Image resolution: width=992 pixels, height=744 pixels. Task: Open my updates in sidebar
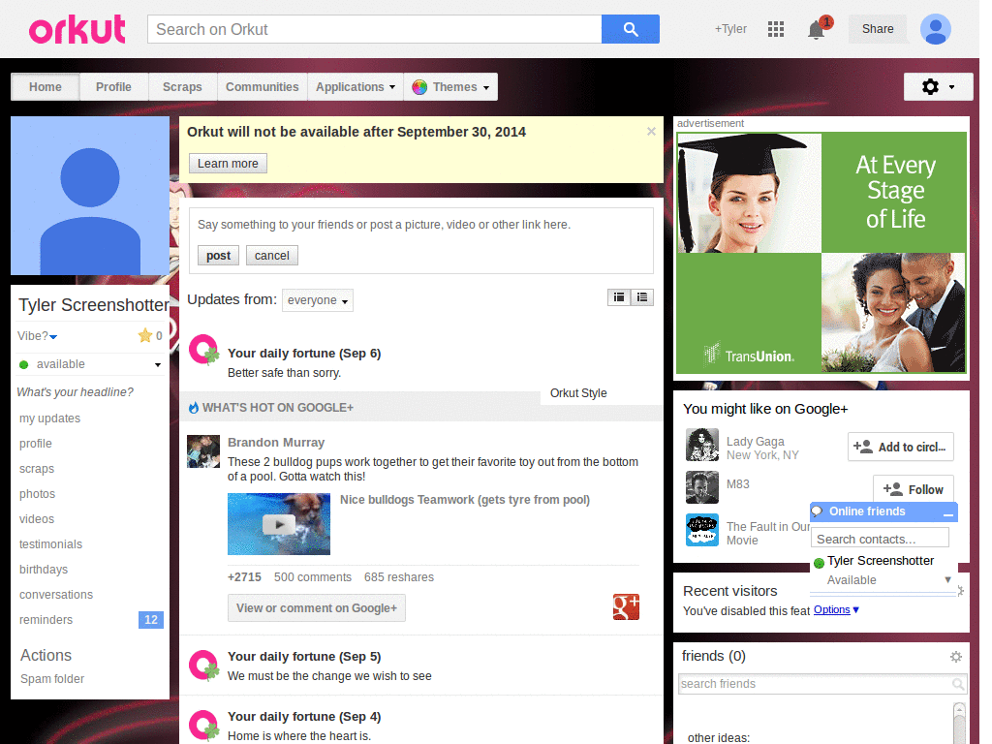click(50, 418)
